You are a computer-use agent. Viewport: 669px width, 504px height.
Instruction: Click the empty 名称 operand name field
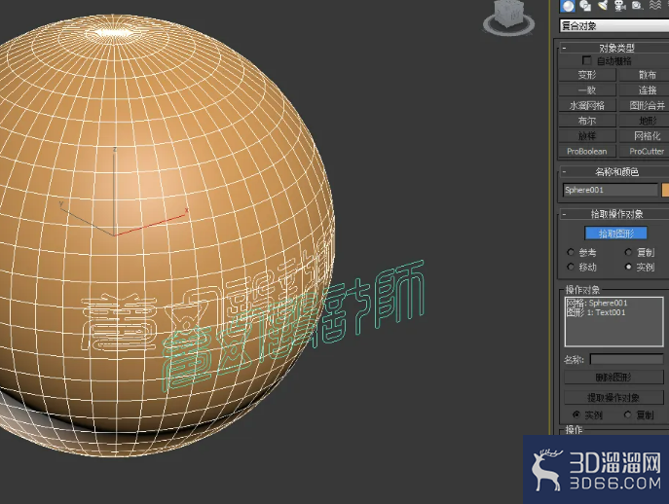(x=626, y=359)
